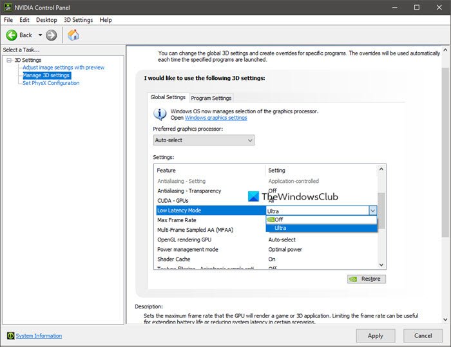Open the Back history dropdown arrow
451x347 pixels.
click(x=40, y=35)
